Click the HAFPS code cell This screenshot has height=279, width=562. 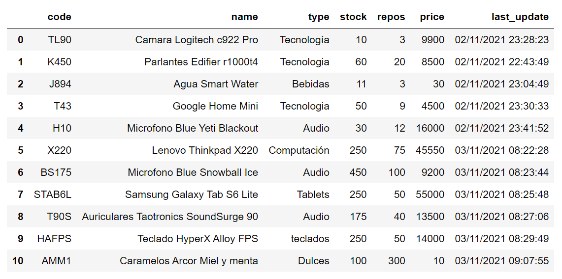pos(54,239)
